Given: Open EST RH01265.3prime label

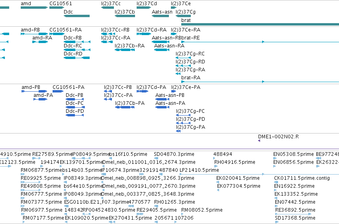Looking at the screenshot, I should (x=174, y=202).
